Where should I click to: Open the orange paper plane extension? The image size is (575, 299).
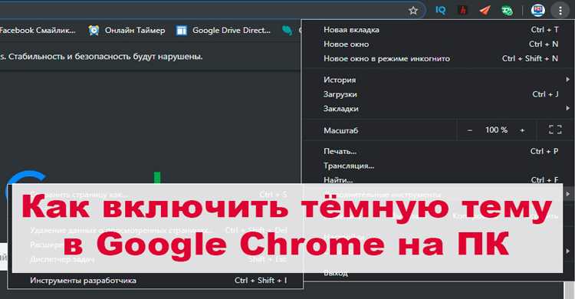click(x=485, y=10)
